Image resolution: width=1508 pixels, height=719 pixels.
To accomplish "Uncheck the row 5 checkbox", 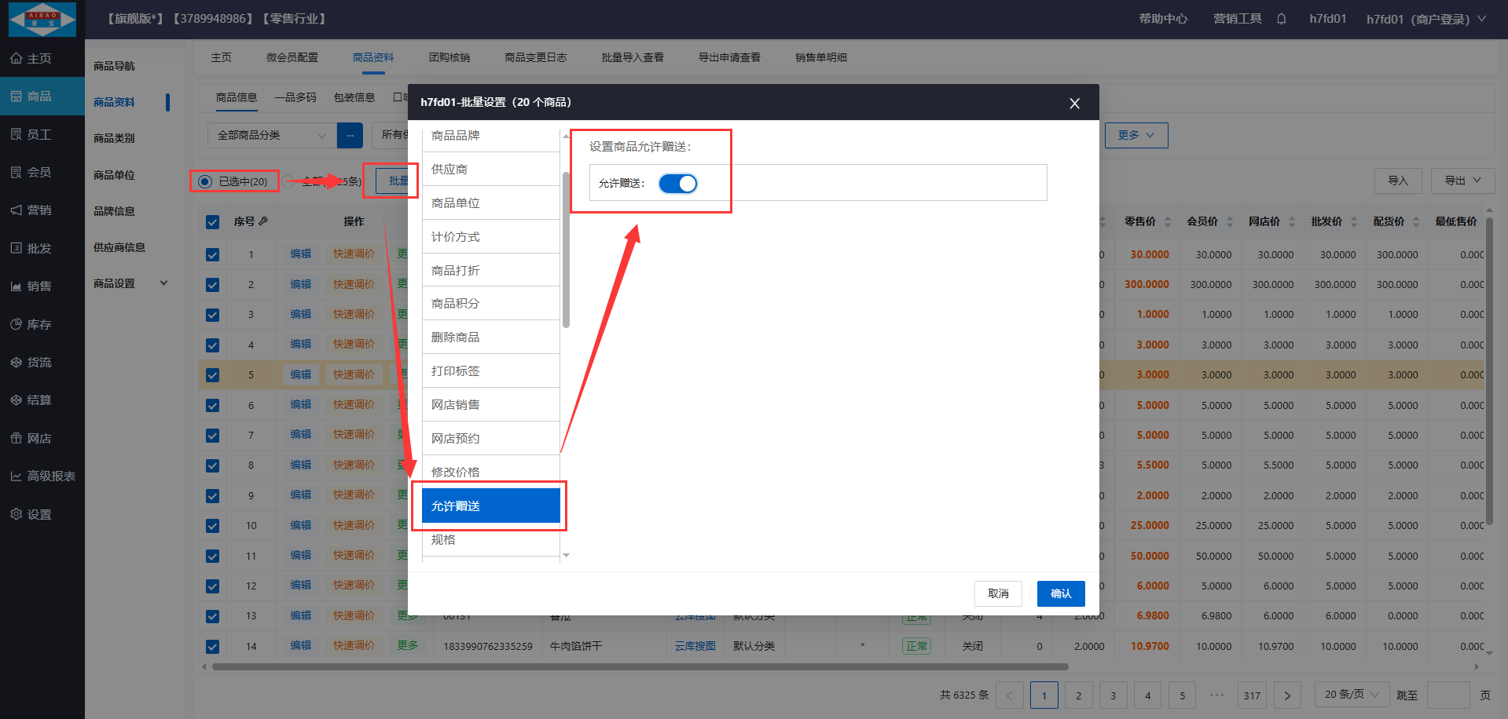I will pos(212,375).
